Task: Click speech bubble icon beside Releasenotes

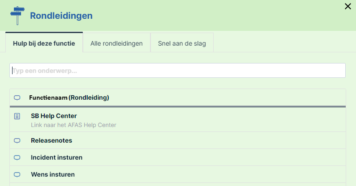Action: click(17, 141)
